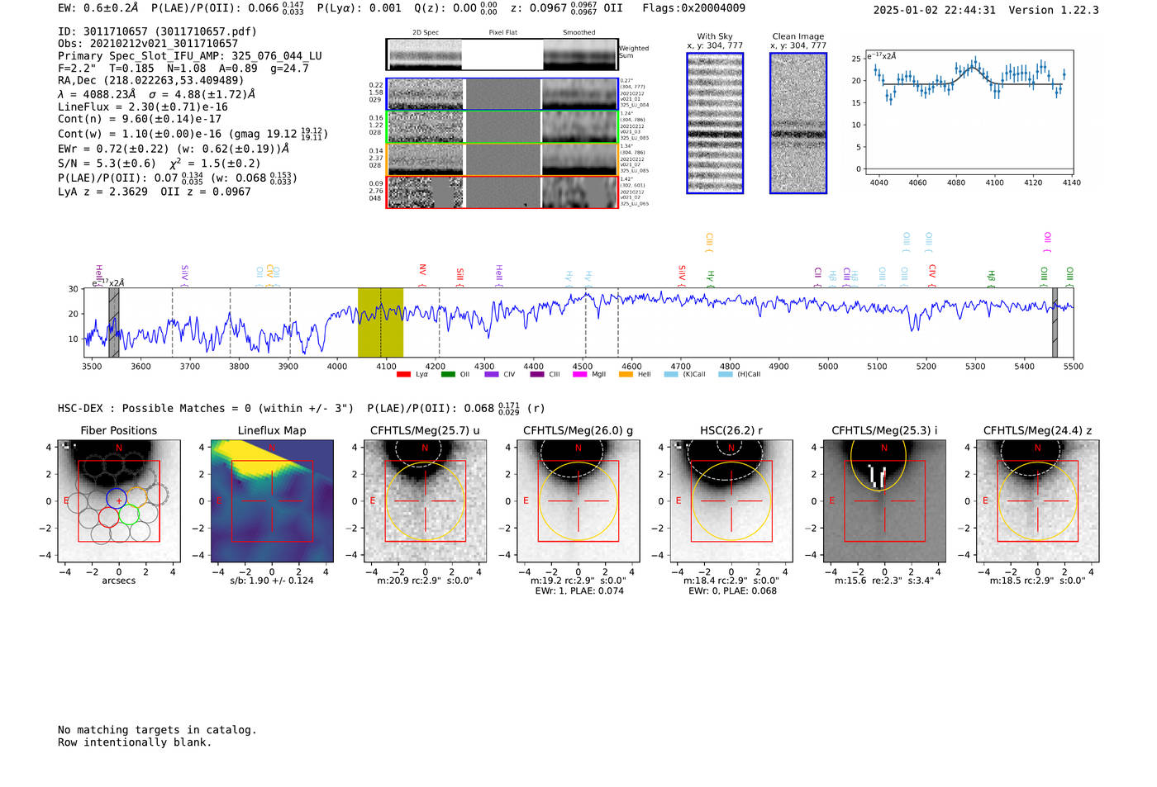This screenshot has width=1157, height=787.
Task: Click 'Row intentionally blank.' text
Action: click(x=135, y=742)
